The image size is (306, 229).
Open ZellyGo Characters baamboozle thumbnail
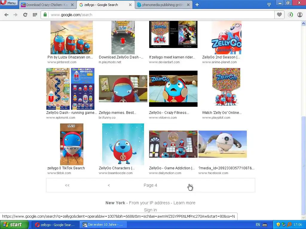pyautogui.click(x=123, y=144)
